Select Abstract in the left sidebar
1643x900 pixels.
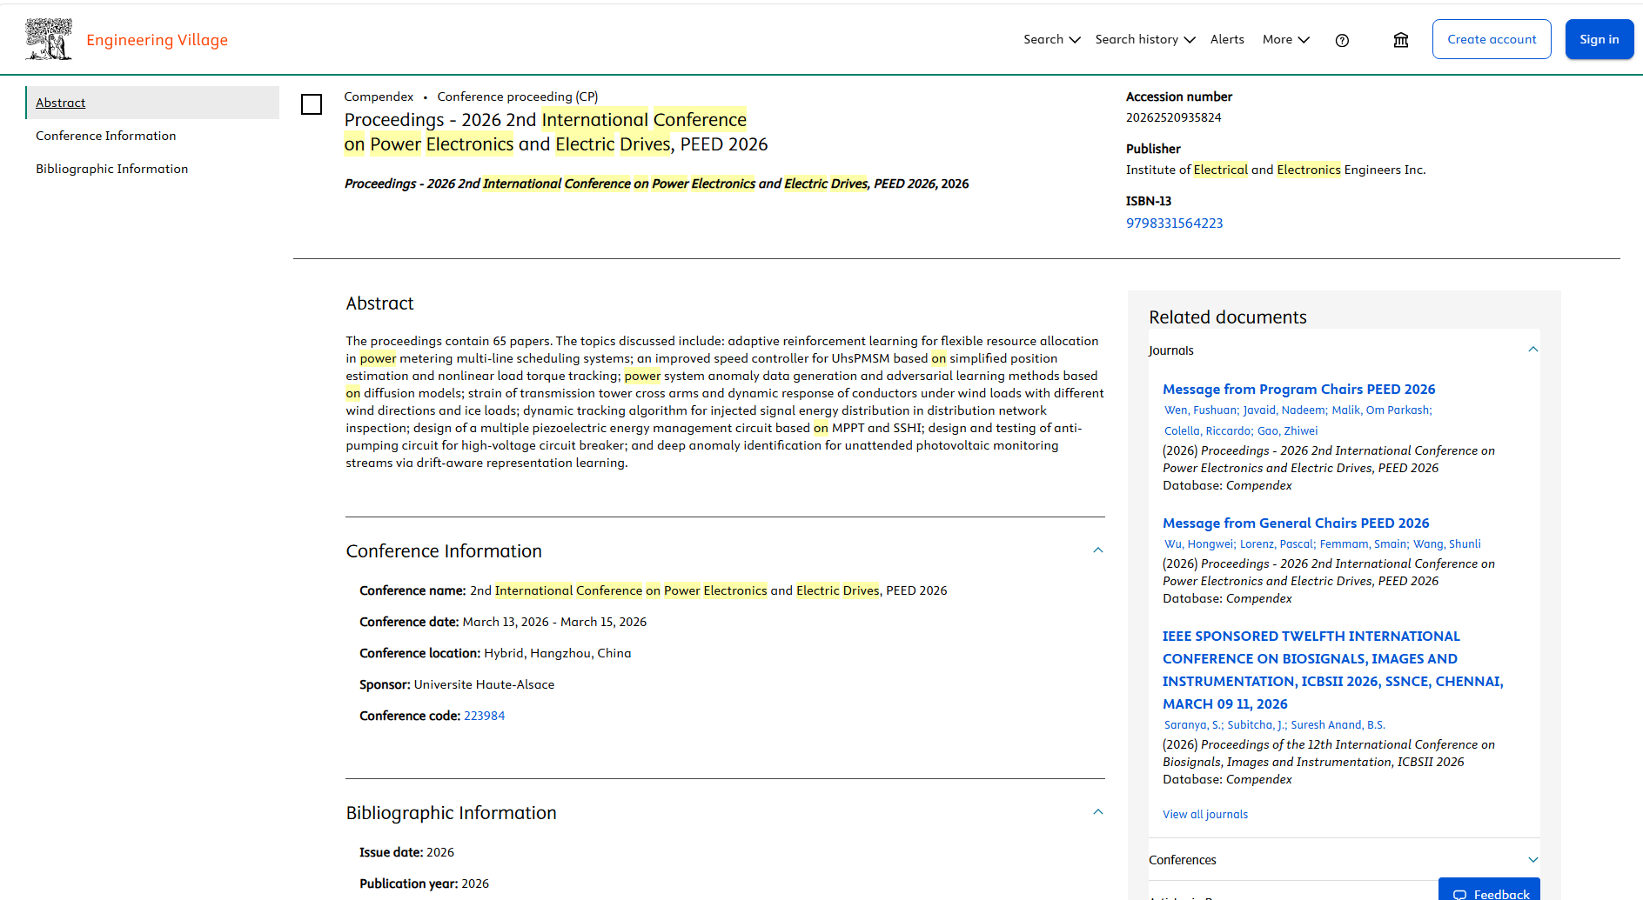tap(153, 103)
